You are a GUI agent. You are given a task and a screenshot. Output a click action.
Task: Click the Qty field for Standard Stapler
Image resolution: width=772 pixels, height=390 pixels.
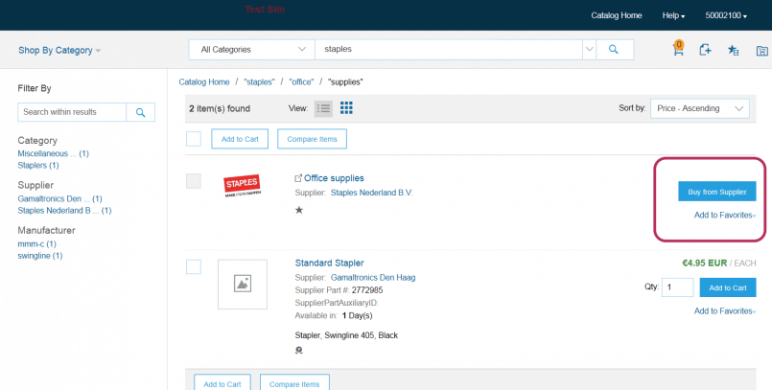(677, 287)
